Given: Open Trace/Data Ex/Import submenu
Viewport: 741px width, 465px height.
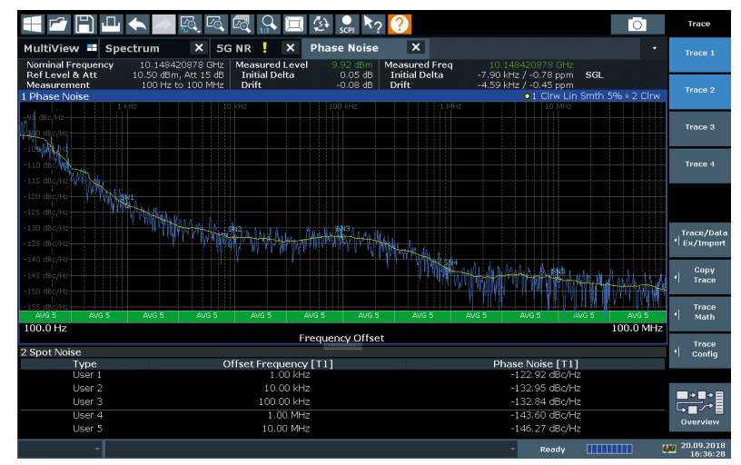Looking at the screenshot, I should click(x=699, y=240).
